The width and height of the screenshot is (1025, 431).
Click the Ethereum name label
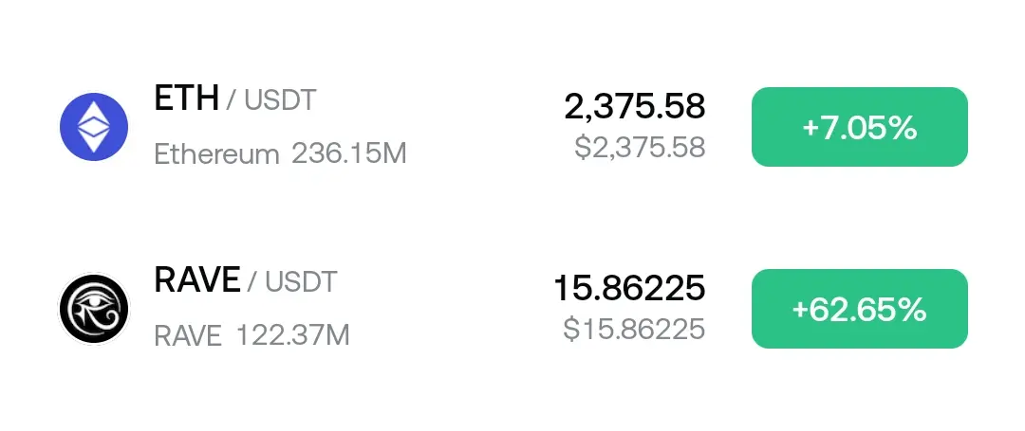(x=216, y=154)
